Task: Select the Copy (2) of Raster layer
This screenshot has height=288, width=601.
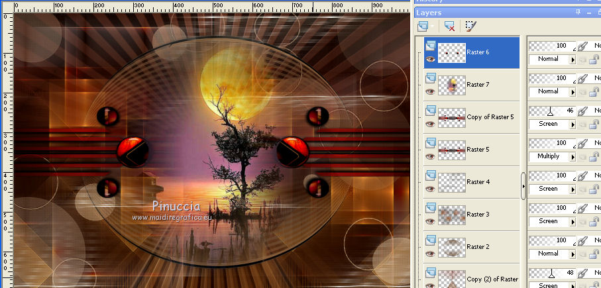Action: click(x=471, y=276)
